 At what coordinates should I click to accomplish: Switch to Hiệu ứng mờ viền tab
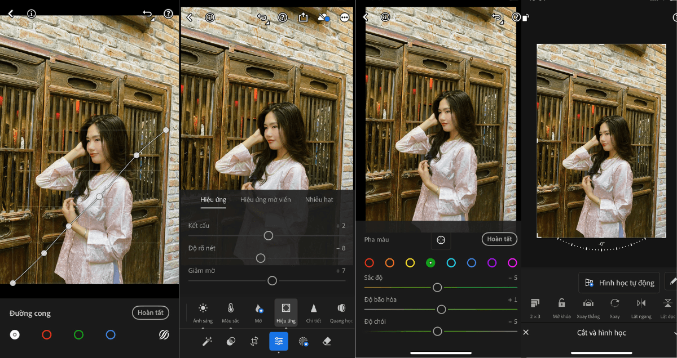pyautogui.click(x=266, y=200)
